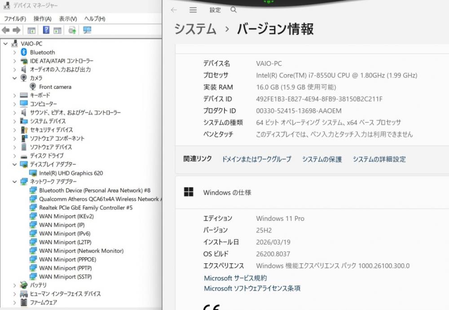Click the product ID 00330-52415-13698-AAOEM
The image size is (449, 310).
tap(299, 111)
